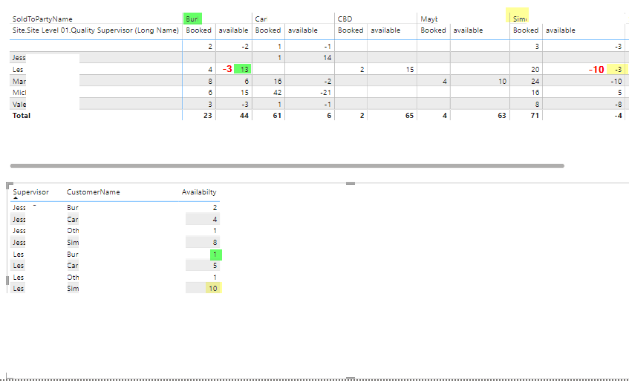The width and height of the screenshot is (629, 383).
Task: Select the Vale row header in the matrix
Action: (x=19, y=104)
